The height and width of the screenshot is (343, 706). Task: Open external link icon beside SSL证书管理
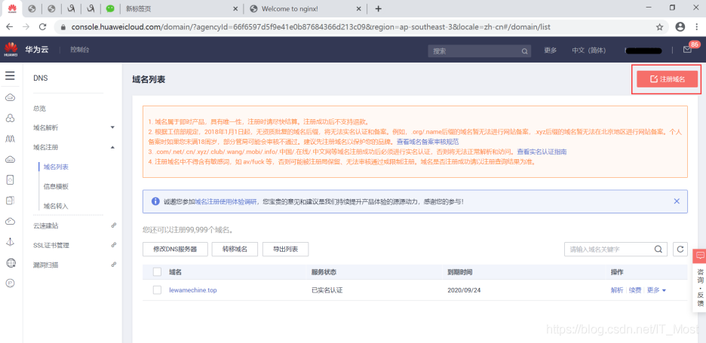point(113,245)
